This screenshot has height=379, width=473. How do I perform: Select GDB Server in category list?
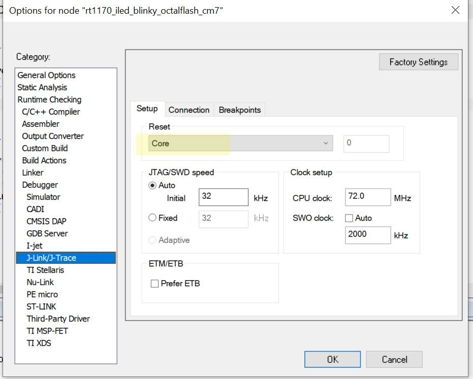pos(47,233)
